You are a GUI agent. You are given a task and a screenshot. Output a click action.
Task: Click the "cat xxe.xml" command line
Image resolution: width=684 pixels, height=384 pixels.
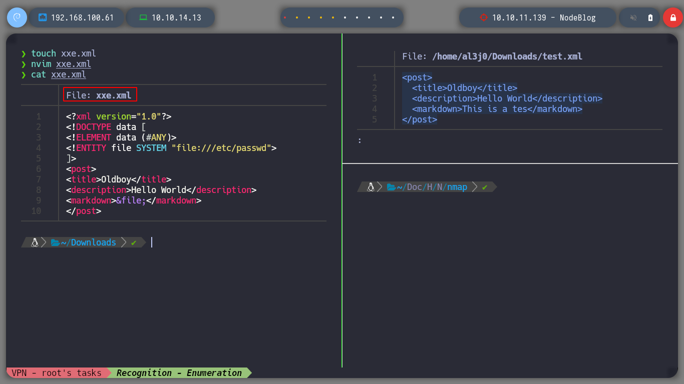point(58,74)
